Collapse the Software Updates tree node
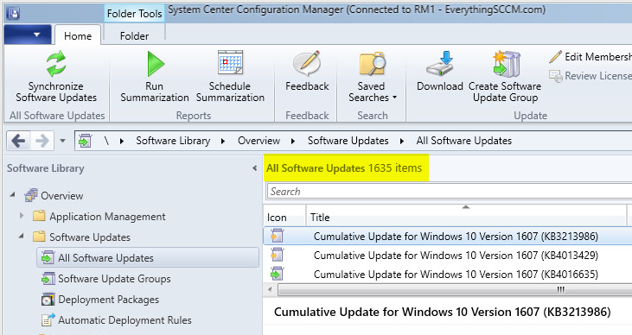This screenshot has height=335, width=632. pyautogui.click(x=22, y=237)
